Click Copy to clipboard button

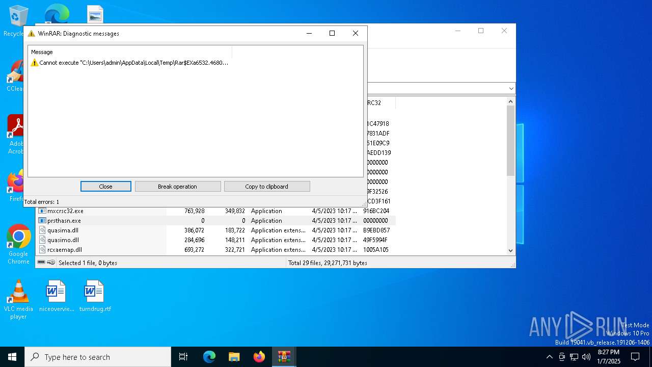(x=266, y=187)
